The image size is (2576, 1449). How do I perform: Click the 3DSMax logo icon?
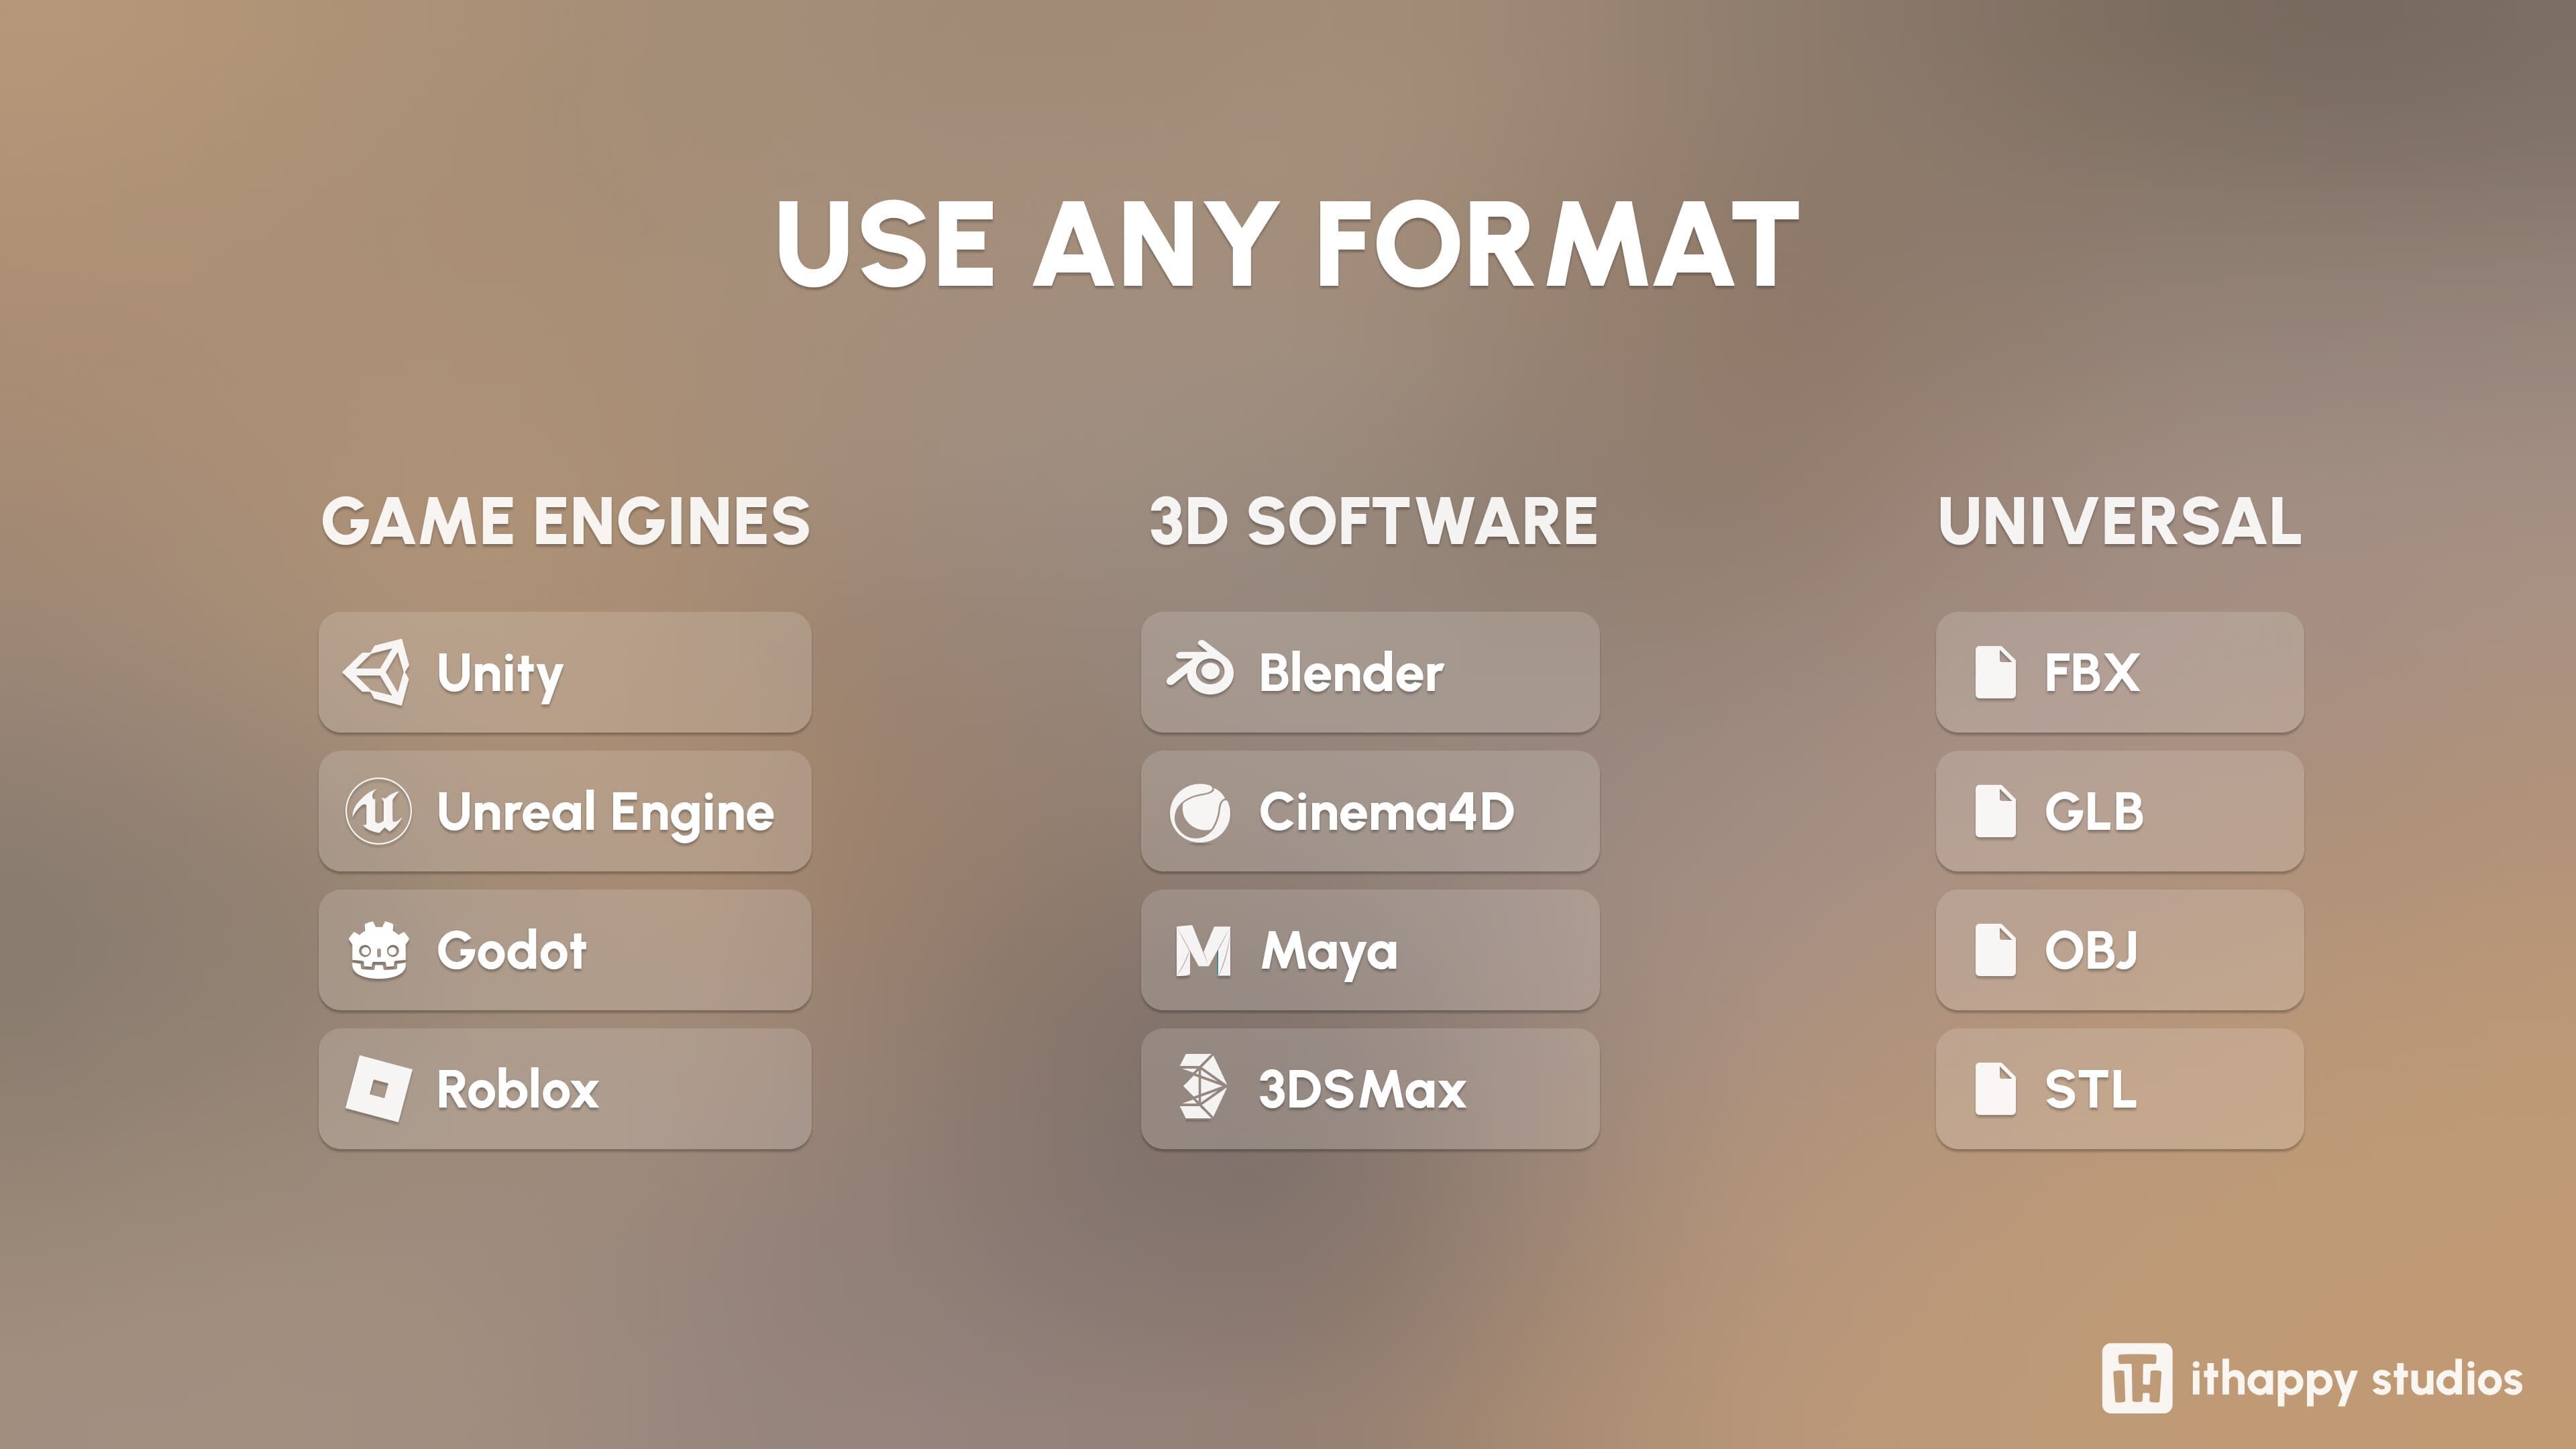[1202, 1087]
